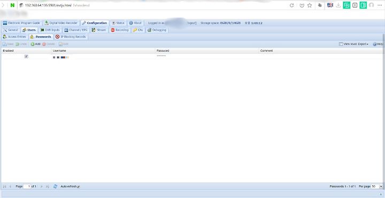Image resolution: width=385 pixels, height=198 pixels.
Task: Select the Users configuration tab
Action: (x=29, y=30)
